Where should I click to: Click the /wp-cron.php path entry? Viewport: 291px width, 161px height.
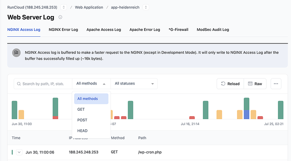(150, 152)
